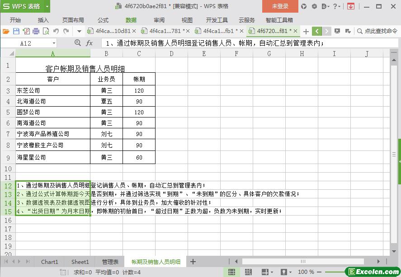Open the 开发工具 ribbon tab
The width and height of the screenshot is (401, 277).
217,20
